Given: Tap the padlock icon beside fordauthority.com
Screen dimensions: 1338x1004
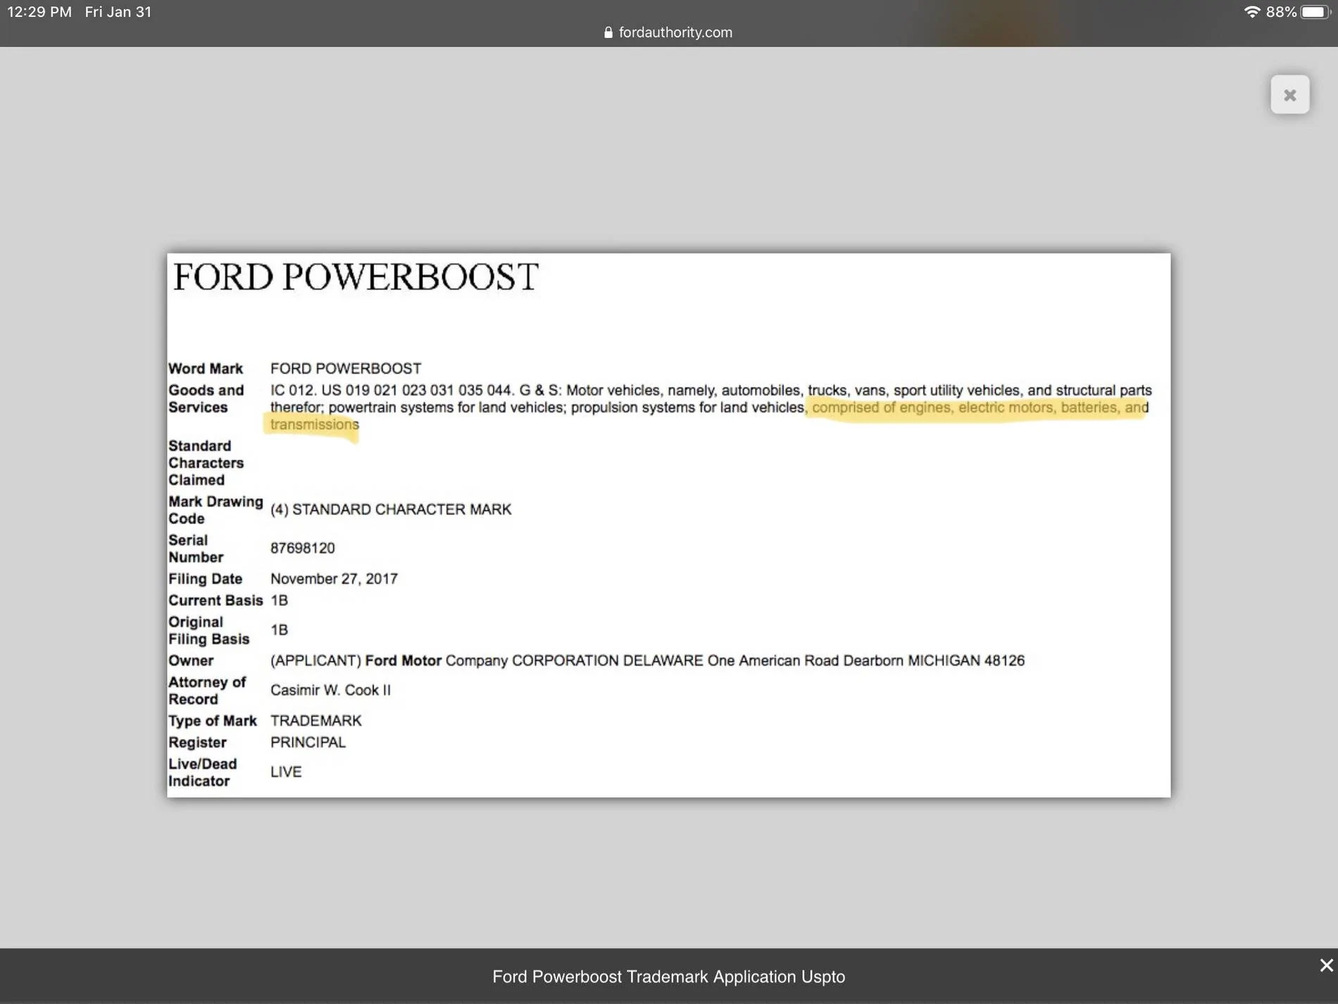Looking at the screenshot, I should (608, 32).
